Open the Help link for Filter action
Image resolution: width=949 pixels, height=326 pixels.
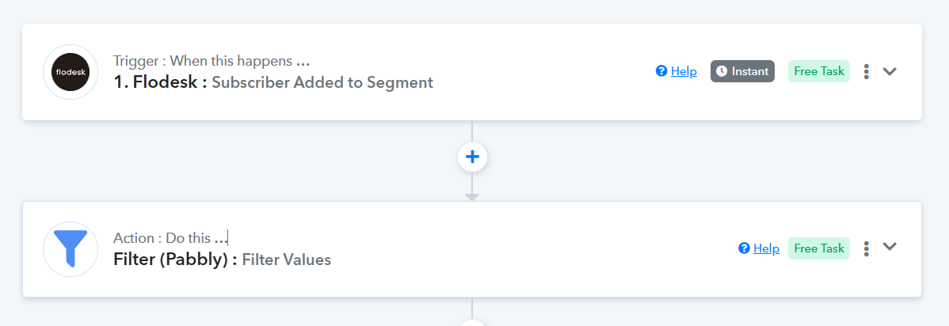click(766, 248)
